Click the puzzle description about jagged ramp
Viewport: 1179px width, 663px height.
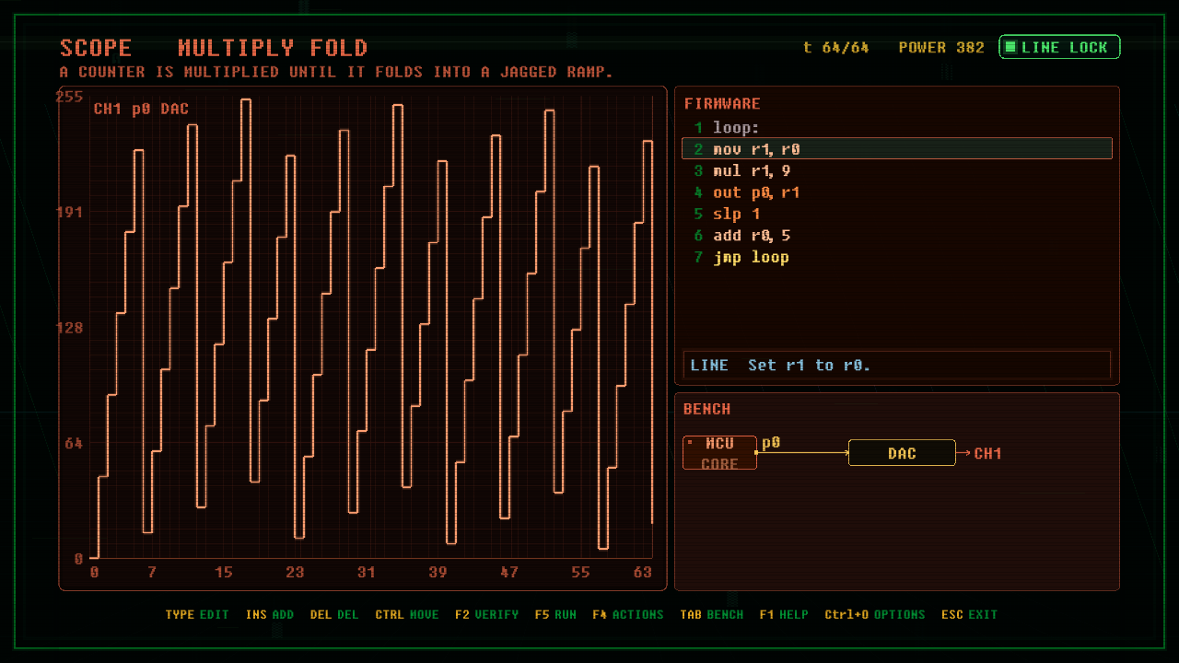coord(336,72)
